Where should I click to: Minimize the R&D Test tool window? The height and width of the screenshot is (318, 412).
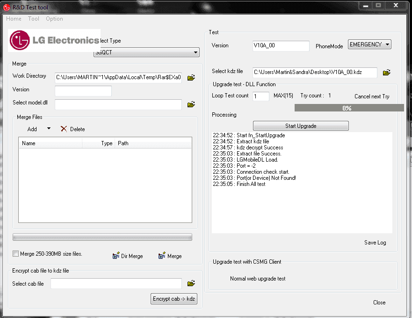(x=366, y=5)
